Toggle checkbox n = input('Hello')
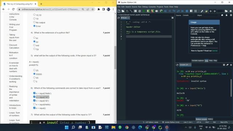Viewport: 233px width, 131px height. coord(34,93)
